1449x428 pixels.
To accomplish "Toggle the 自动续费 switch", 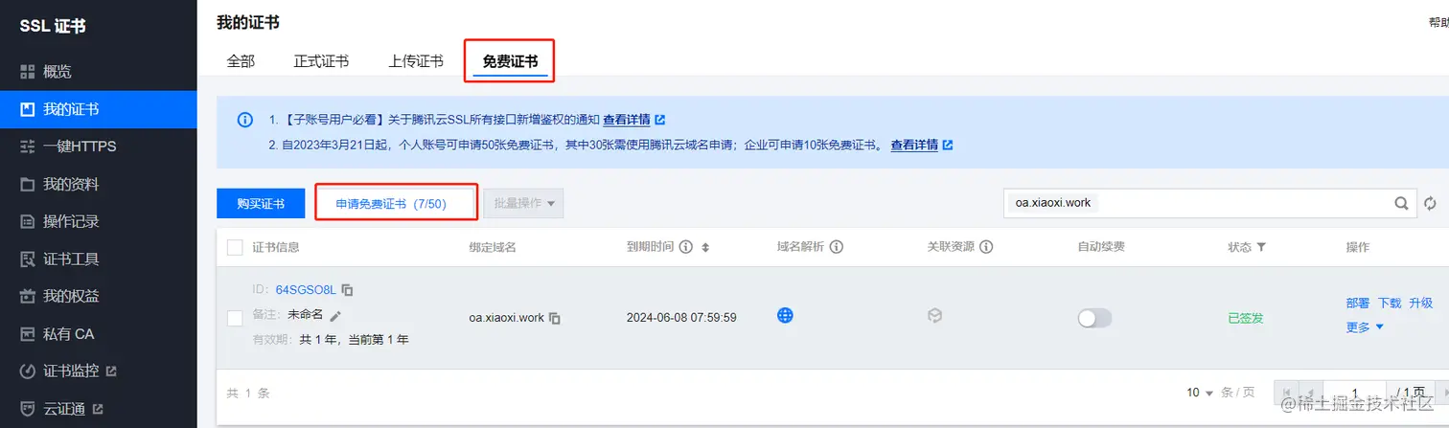I will click(x=1094, y=318).
